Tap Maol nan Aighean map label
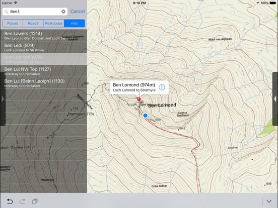 220,39
